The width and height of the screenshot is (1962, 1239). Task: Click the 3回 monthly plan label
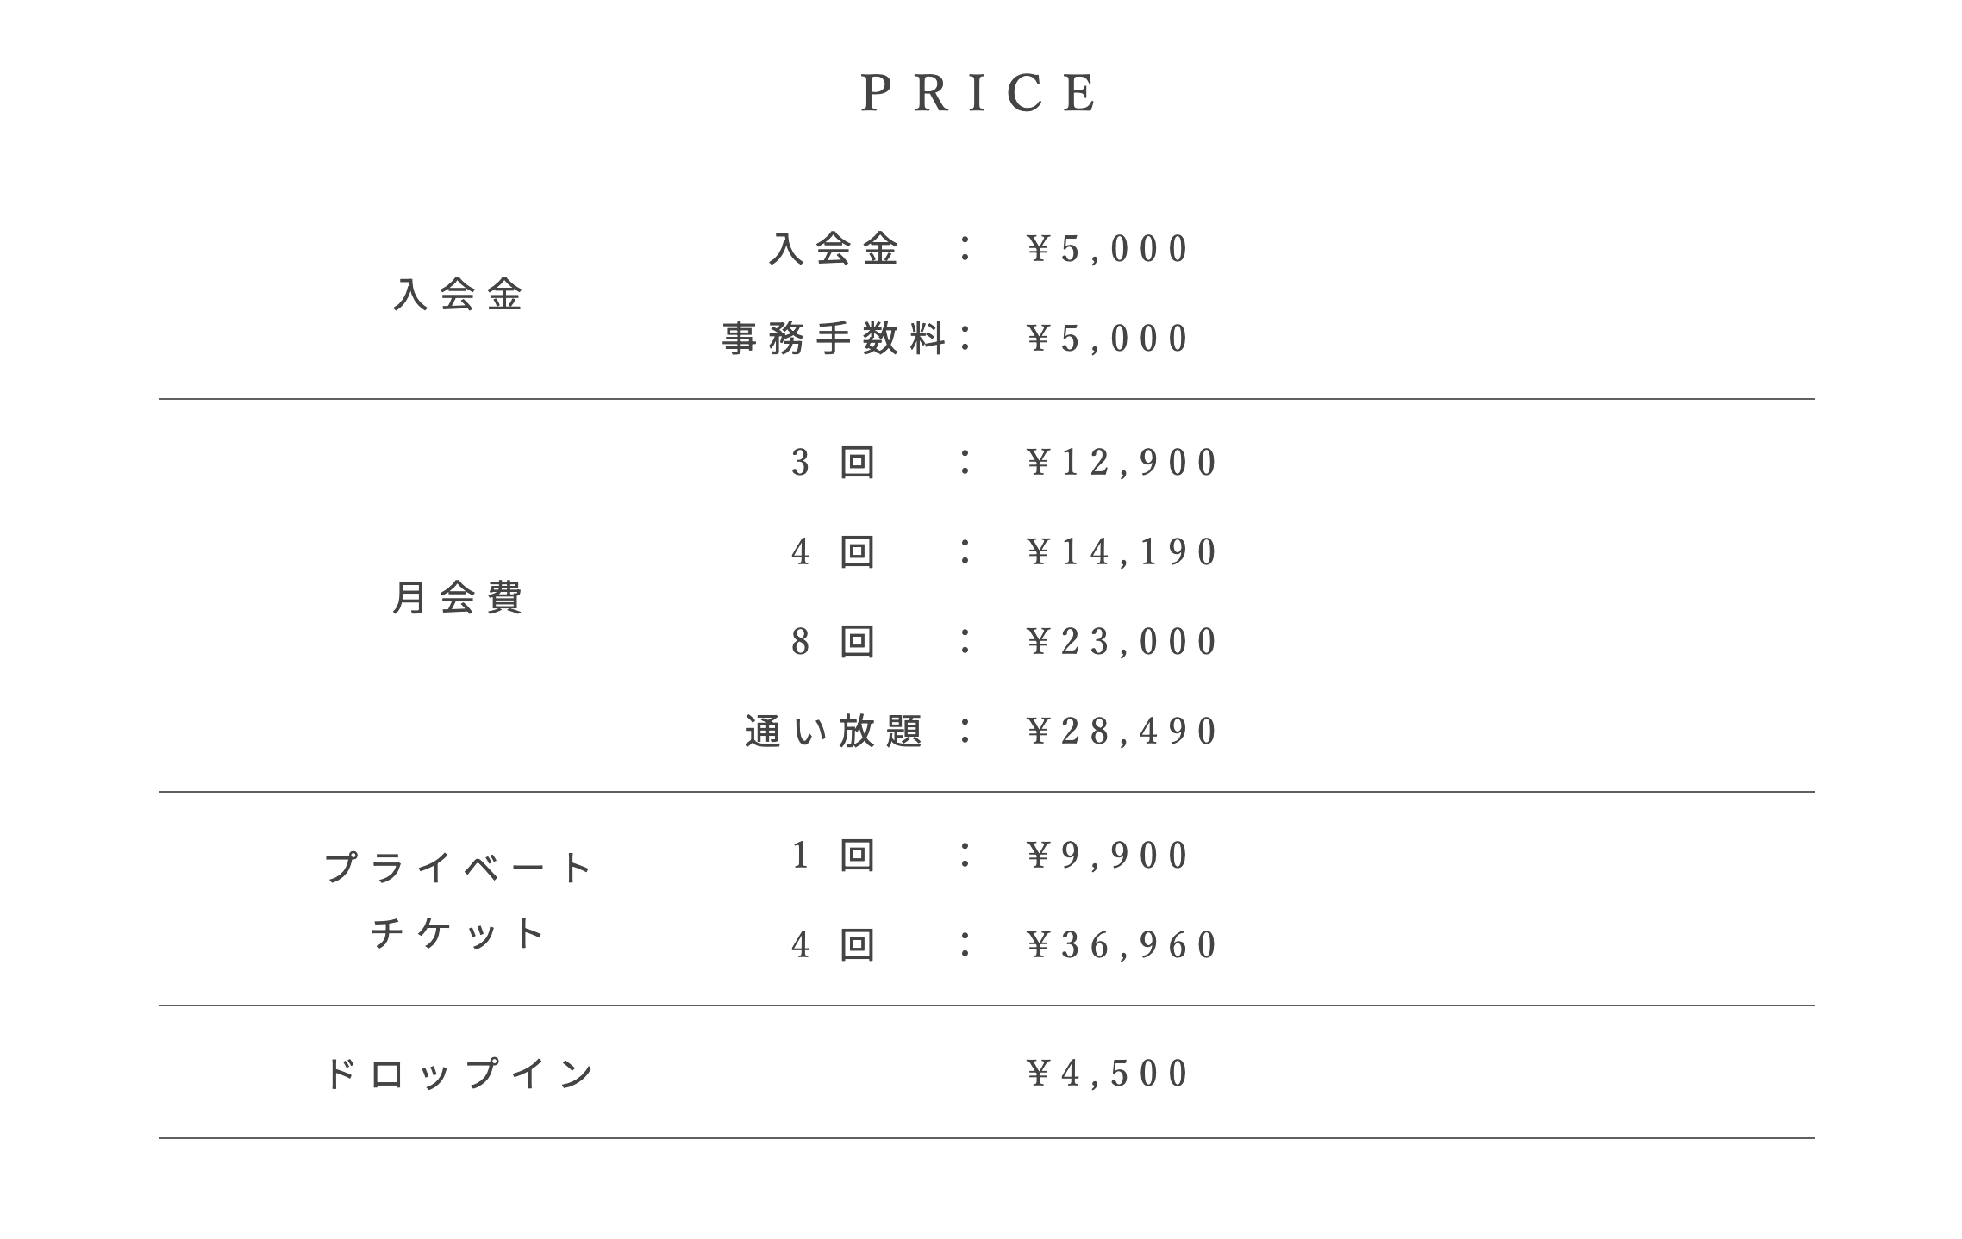(833, 464)
